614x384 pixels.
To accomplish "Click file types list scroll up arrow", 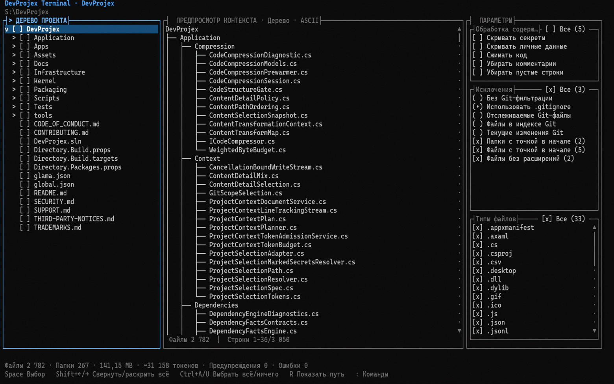I will [594, 228].
